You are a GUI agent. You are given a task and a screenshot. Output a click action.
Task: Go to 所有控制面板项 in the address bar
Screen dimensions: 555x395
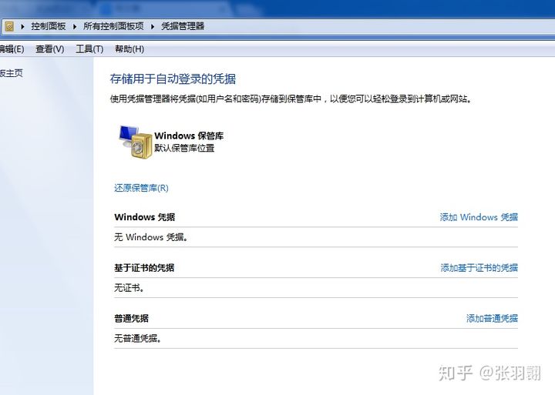[x=113, y=26]
